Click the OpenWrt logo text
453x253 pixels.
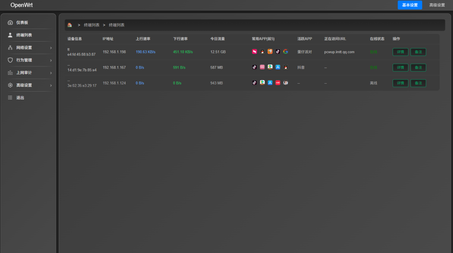click(22, 5)
